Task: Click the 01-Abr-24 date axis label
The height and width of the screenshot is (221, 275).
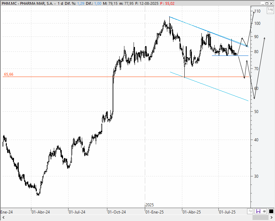Action: coord(41,212)
